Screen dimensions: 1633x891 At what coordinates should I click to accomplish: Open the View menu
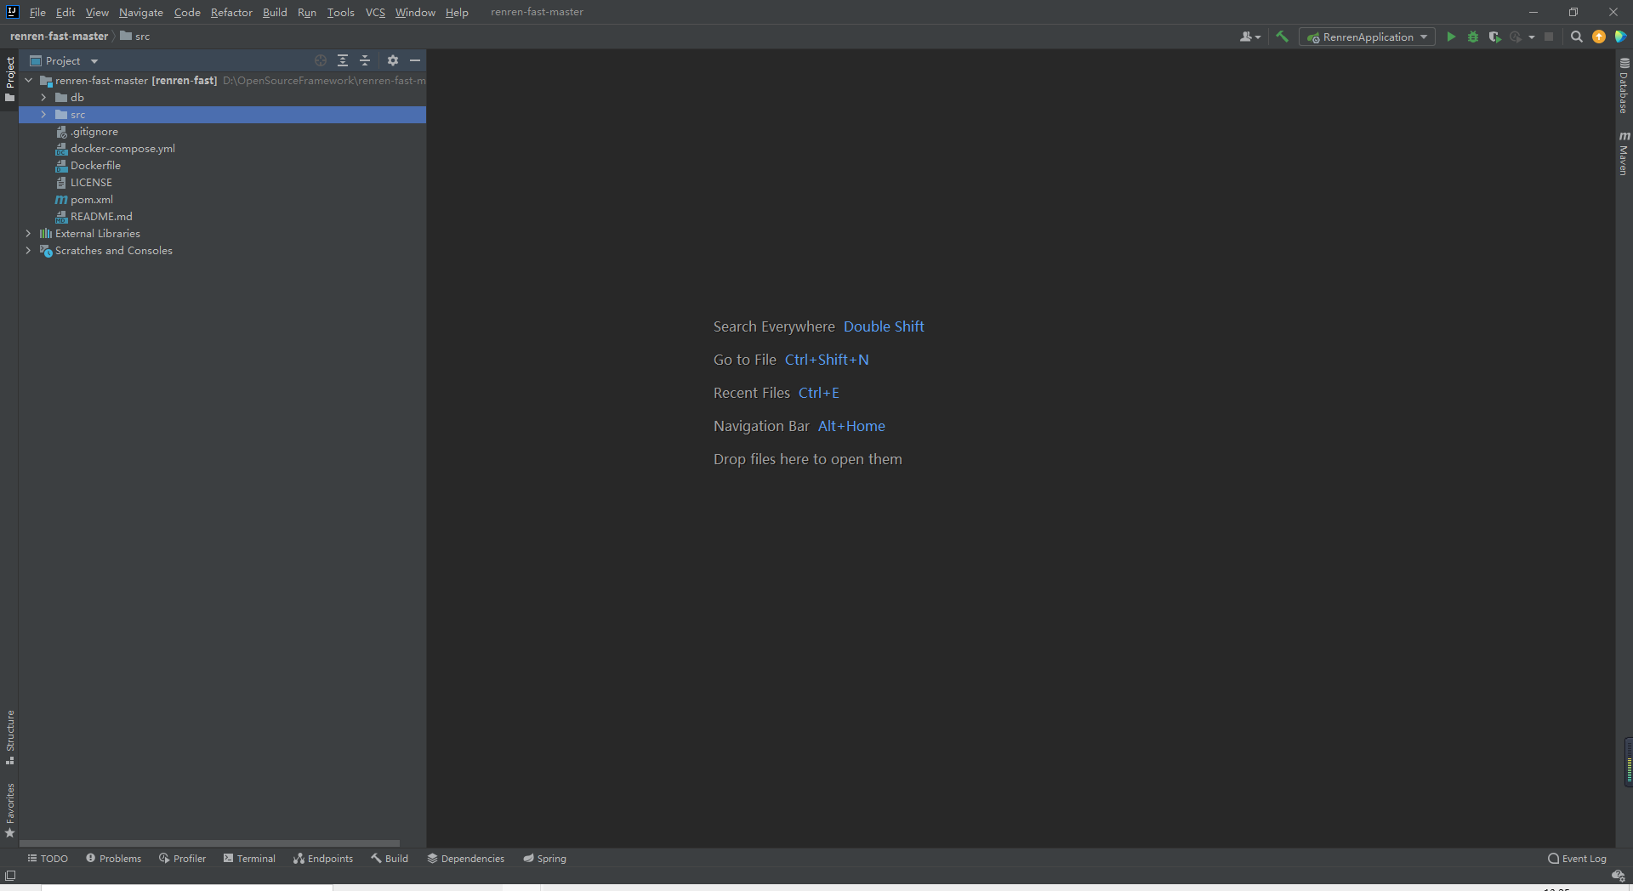(97, 12)
